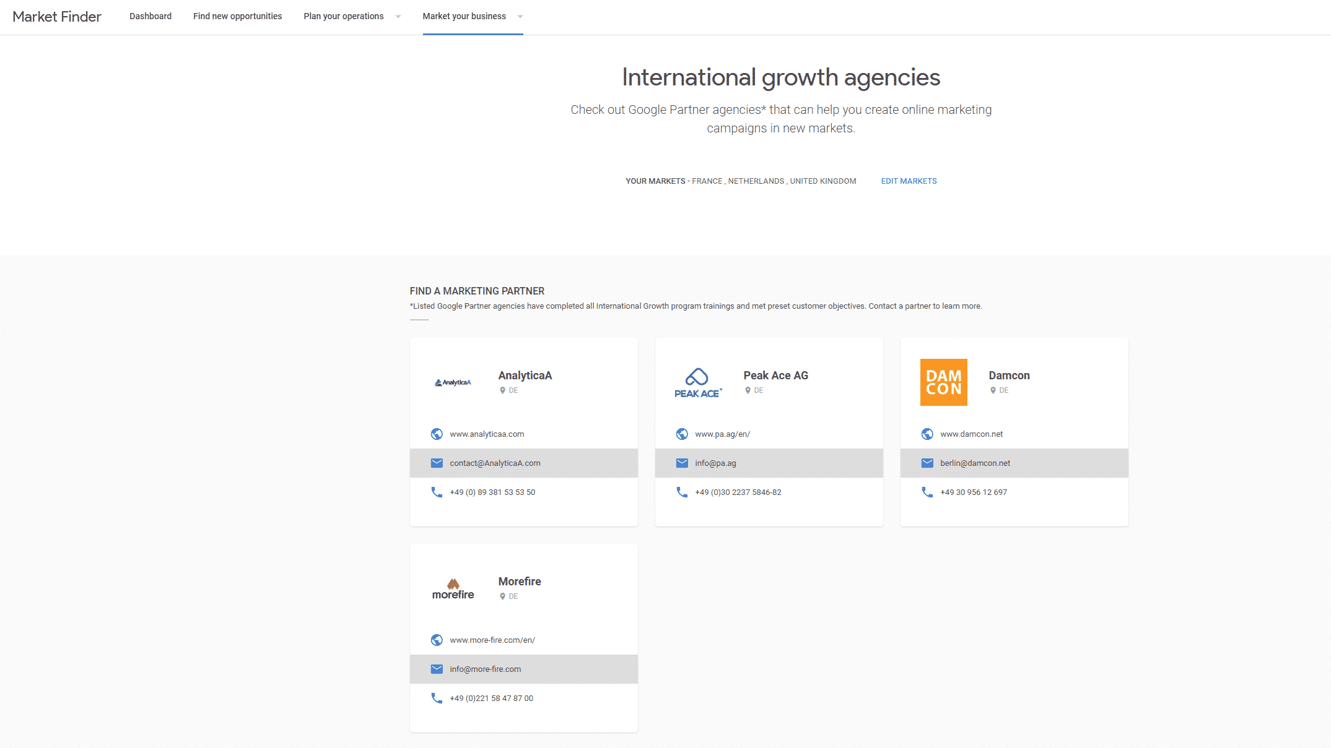Open www.damcon.net website link
Image resolution: width=1331 pixels, height=748 pixels.
[x=971, y=434]
